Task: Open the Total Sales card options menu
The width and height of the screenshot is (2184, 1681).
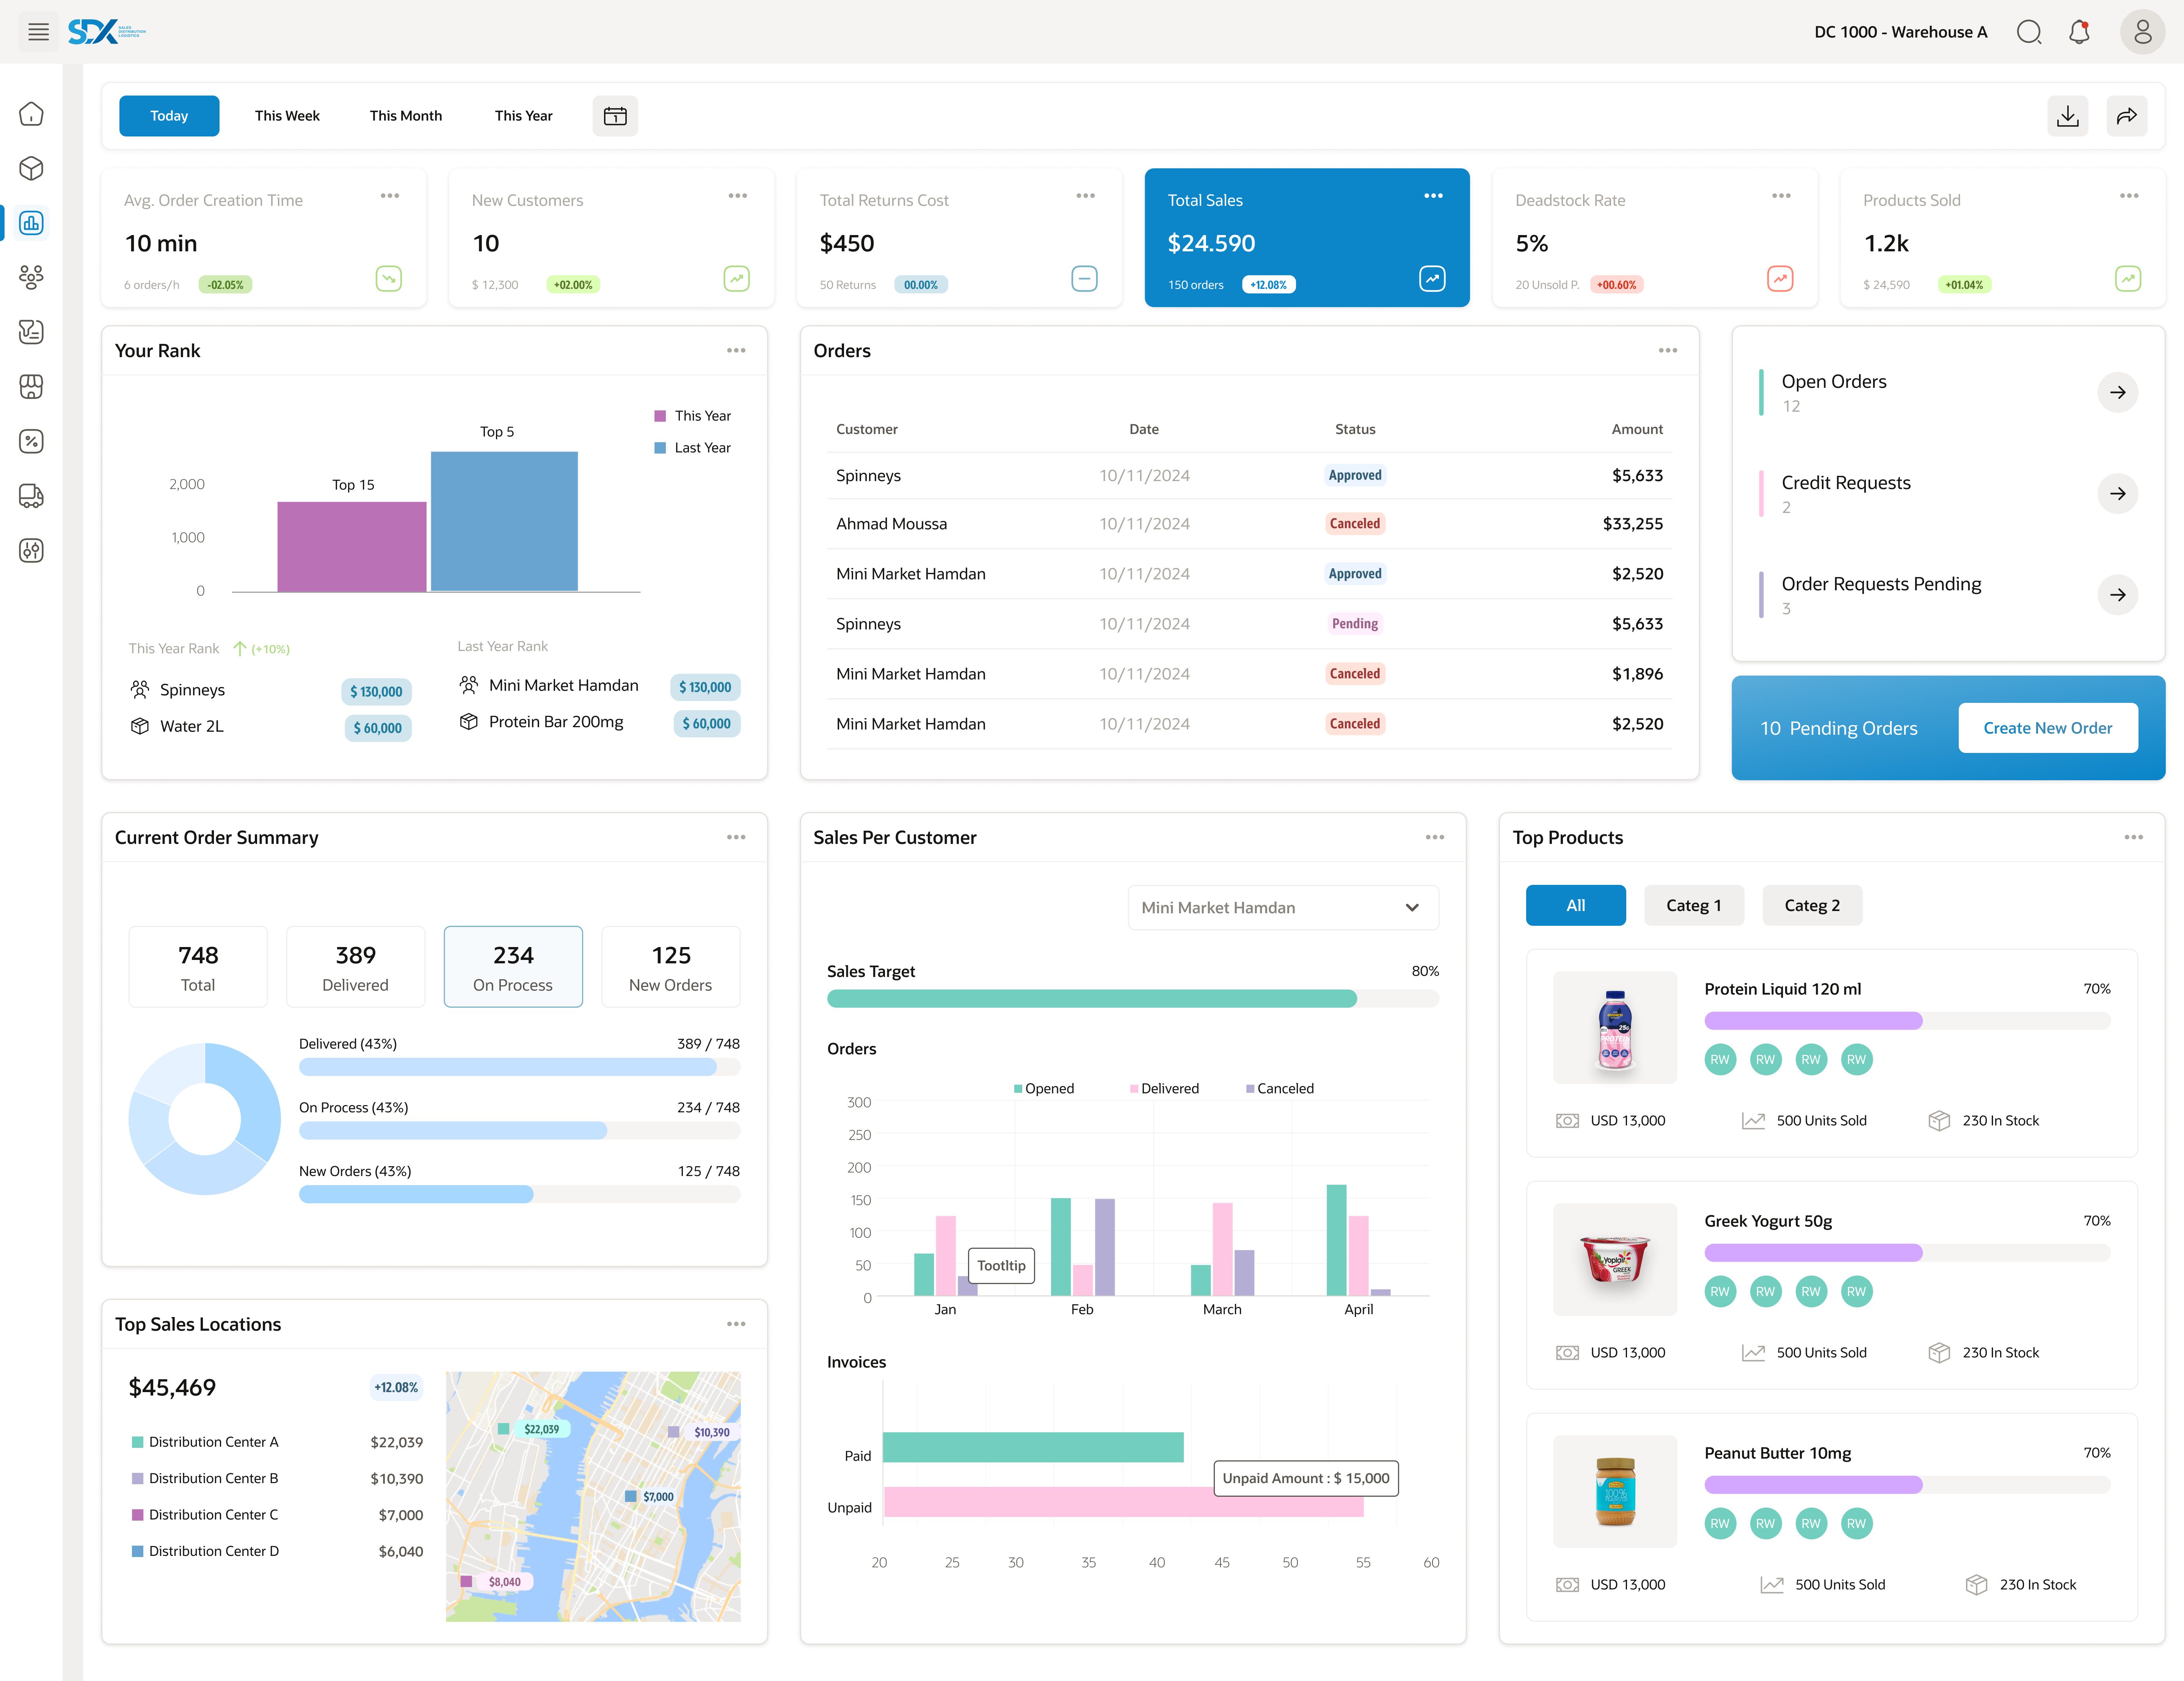Action: (1433, 196)
